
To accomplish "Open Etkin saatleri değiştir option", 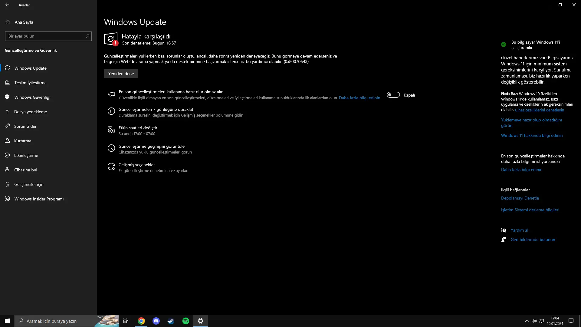I will (x=138, y=130).
